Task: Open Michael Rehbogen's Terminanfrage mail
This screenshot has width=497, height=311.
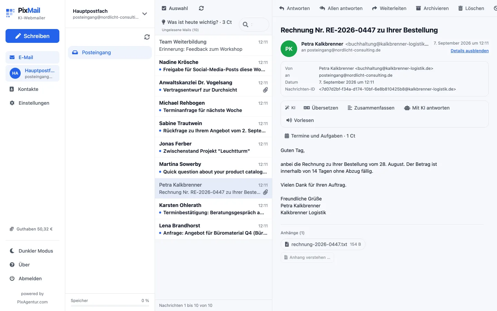Action: pyautogui.click(x=213, y=106)
